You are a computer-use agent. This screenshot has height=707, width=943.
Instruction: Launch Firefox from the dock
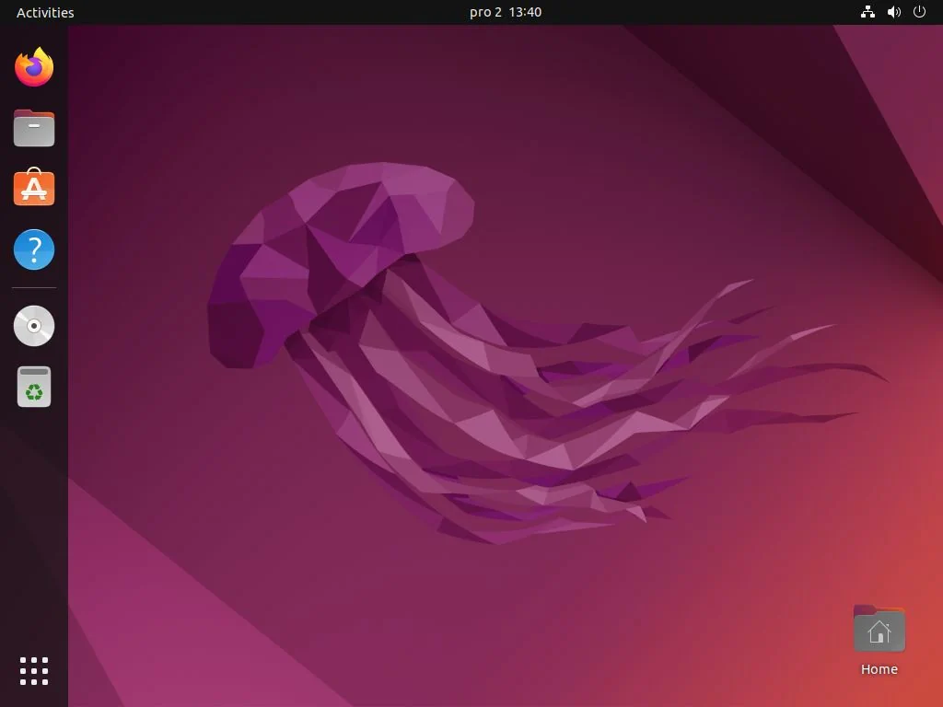(x=33, y=66)
